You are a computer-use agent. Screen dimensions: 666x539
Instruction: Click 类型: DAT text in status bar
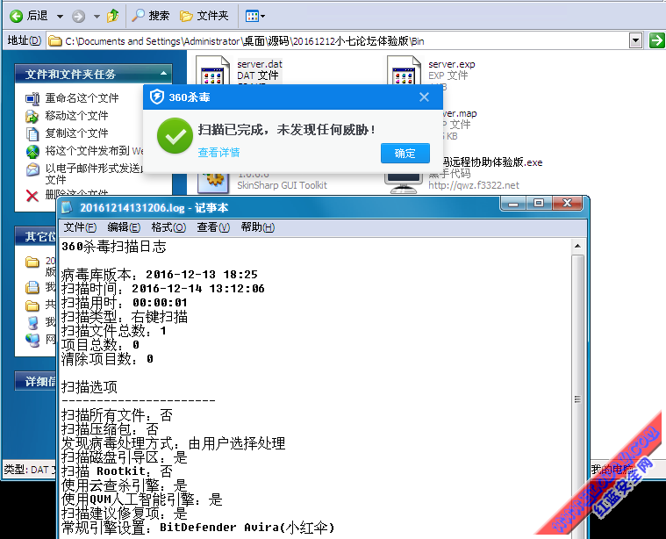(x=29, y=470)
